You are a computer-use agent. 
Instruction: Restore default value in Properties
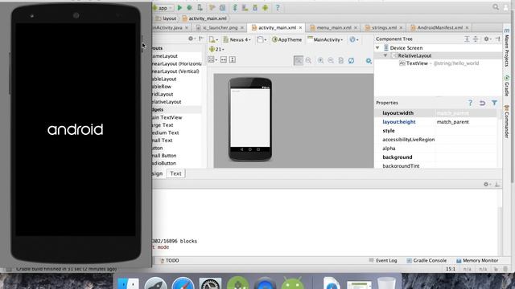[482, 103]
